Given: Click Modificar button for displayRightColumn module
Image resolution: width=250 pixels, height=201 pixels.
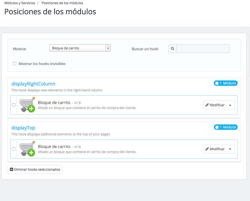Looking at the screenshot, I should click(x=215, y=105).
